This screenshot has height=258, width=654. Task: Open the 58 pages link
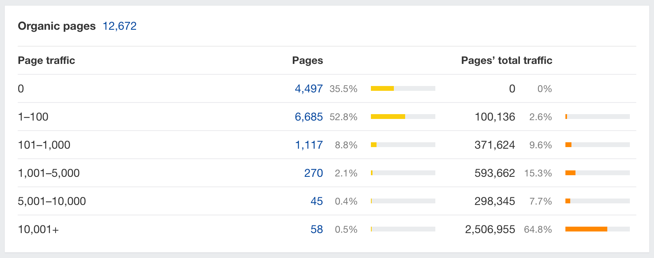[x=317, y=229]
